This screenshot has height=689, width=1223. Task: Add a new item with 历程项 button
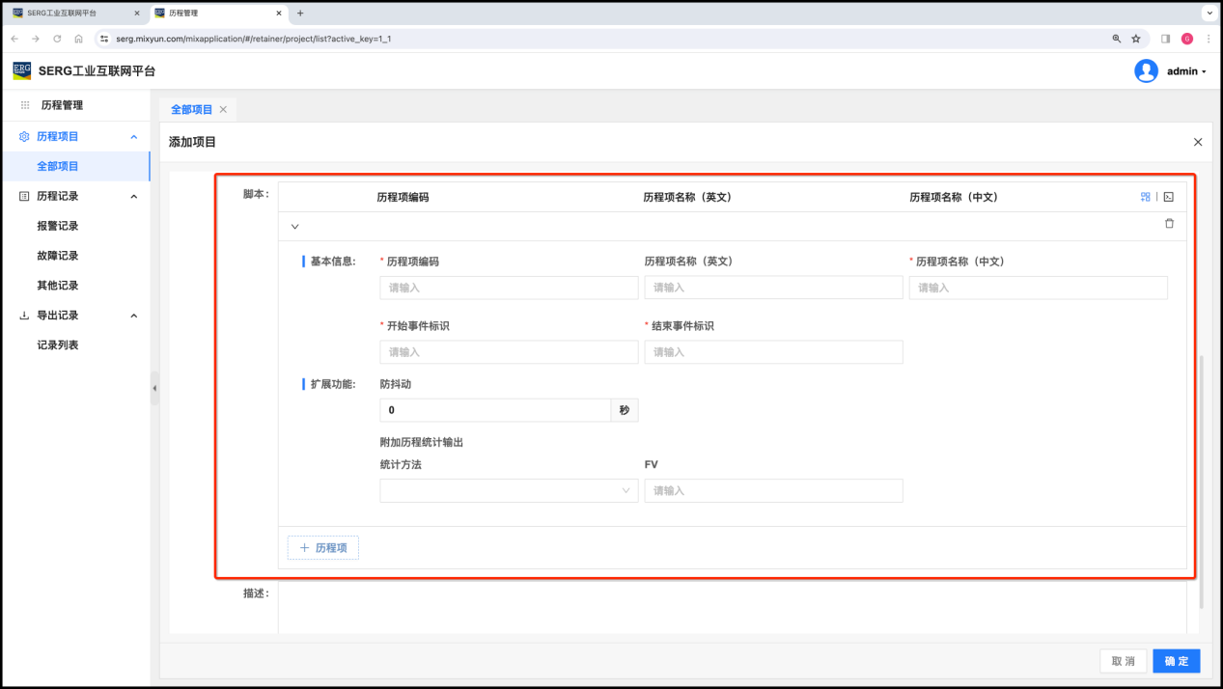(323, 548)
